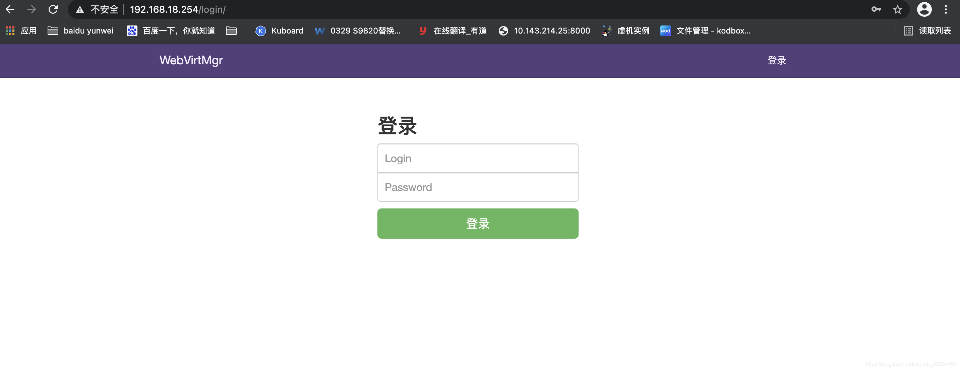The width and height of the screenshot is (960, 370).
Task: Open the Chrome profile avatar
Action: tap(924, 9)
